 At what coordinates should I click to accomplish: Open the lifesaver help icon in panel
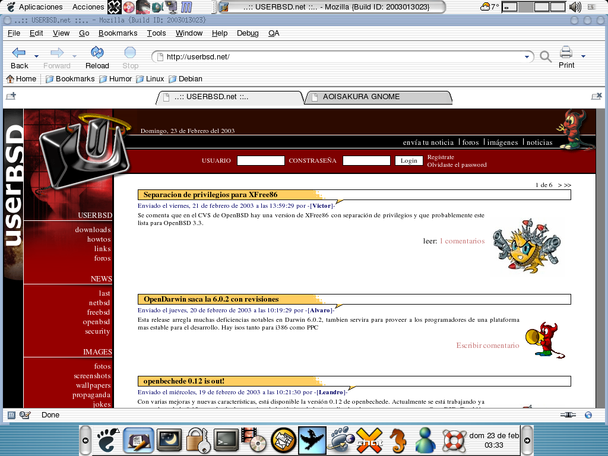[454, 441]
